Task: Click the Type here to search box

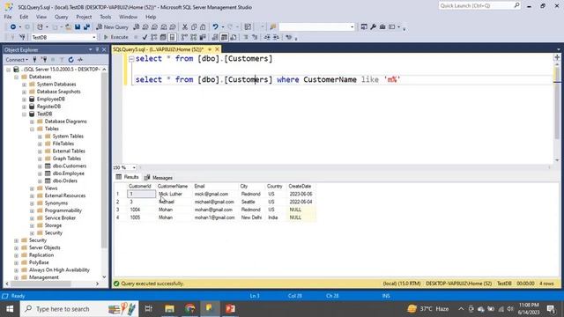Action: (x=79, y=309)
